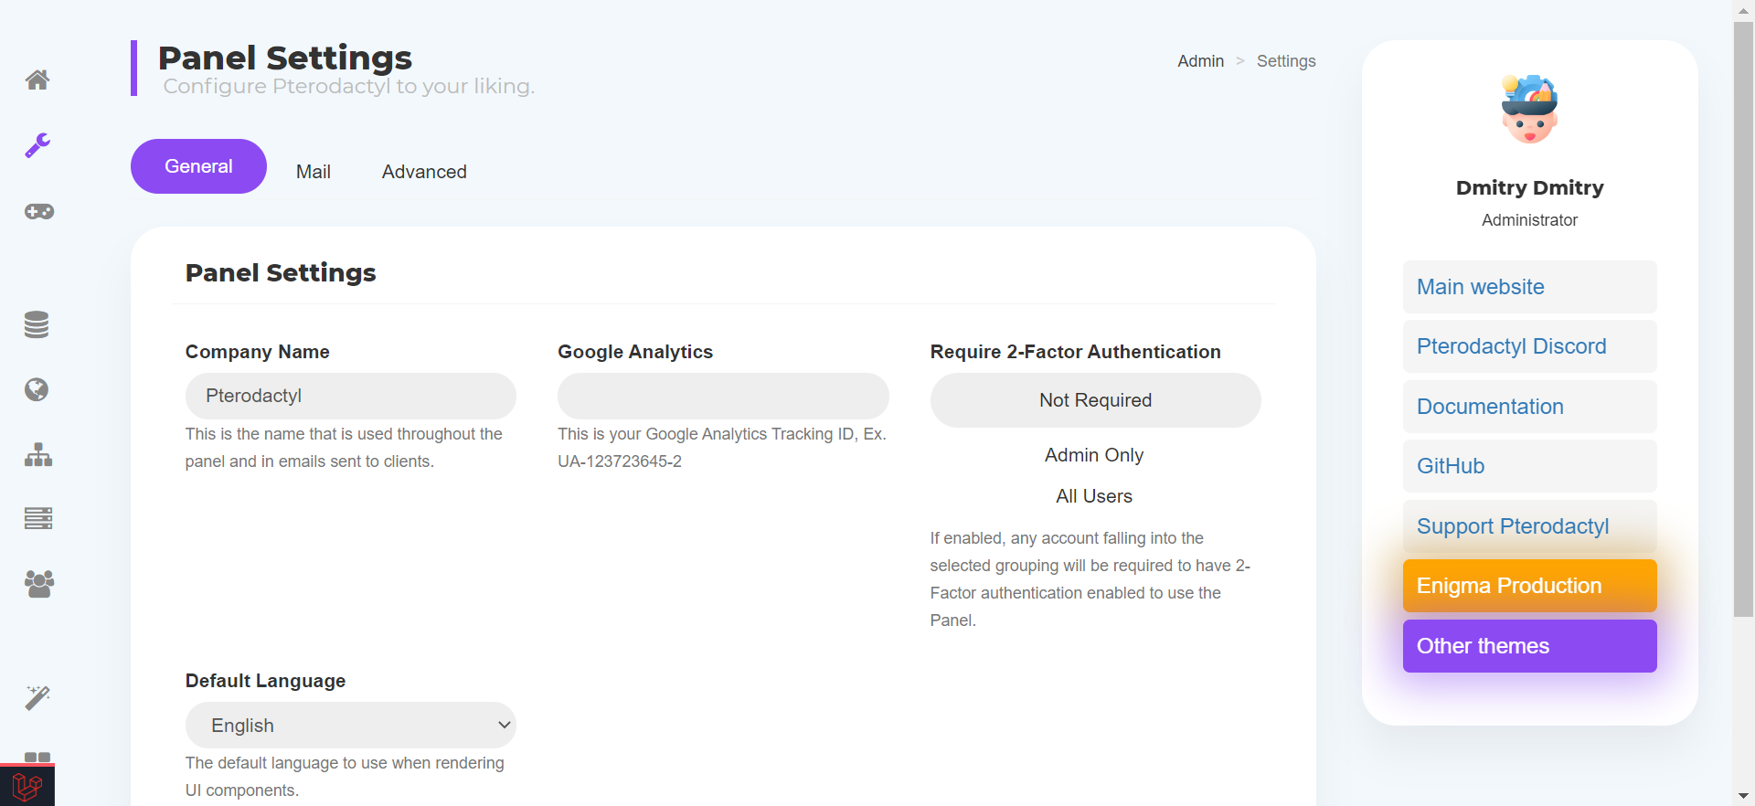
Task: Switch to the Advanced tab
Action: pyautogui.click(x=424, y=172)
